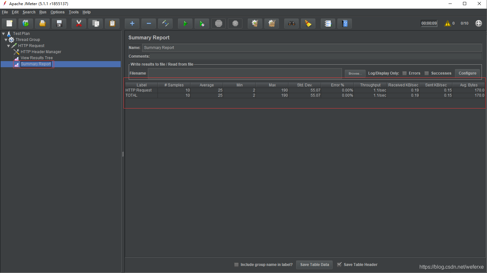The image size is (487, 273).
Task: Open the Templates icon in toolbar
Action: 26,23
